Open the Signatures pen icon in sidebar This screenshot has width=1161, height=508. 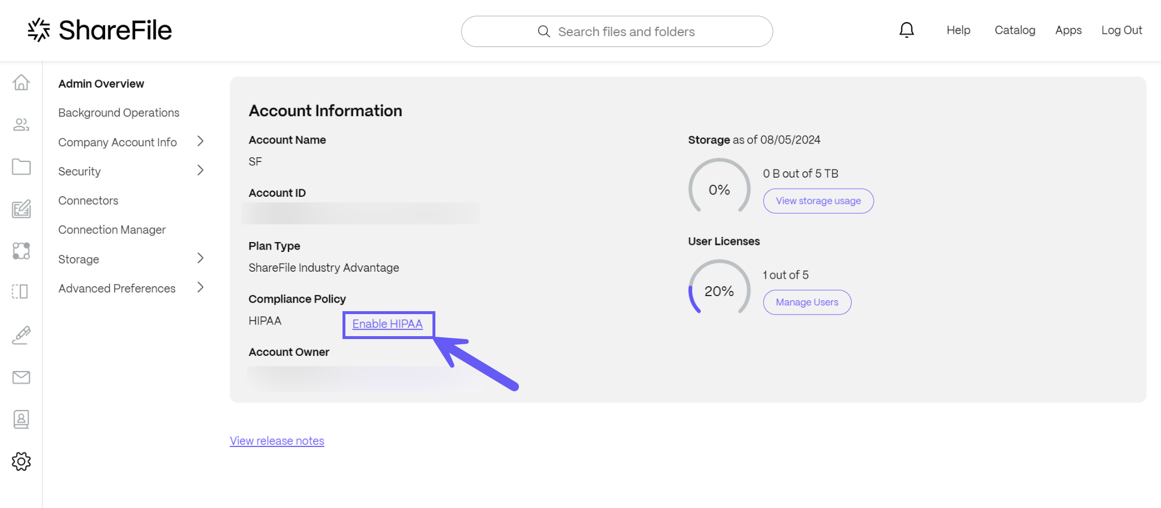coord(21,335)
